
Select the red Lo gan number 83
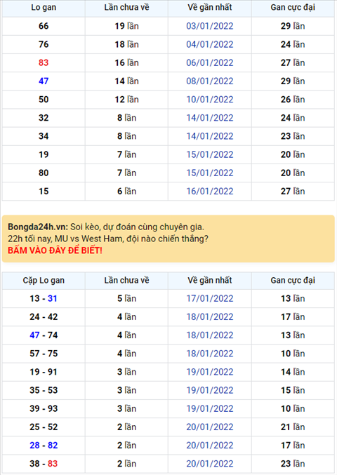pos(44,62)
